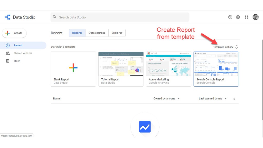
Task: Select Trash in the sidebar
Action: coord(23,61)
